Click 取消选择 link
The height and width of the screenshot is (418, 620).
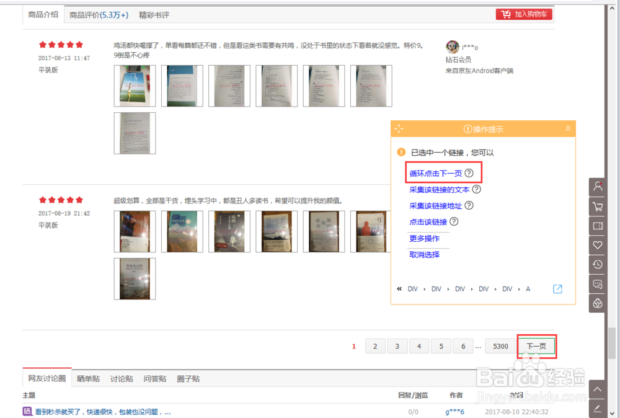424,255
